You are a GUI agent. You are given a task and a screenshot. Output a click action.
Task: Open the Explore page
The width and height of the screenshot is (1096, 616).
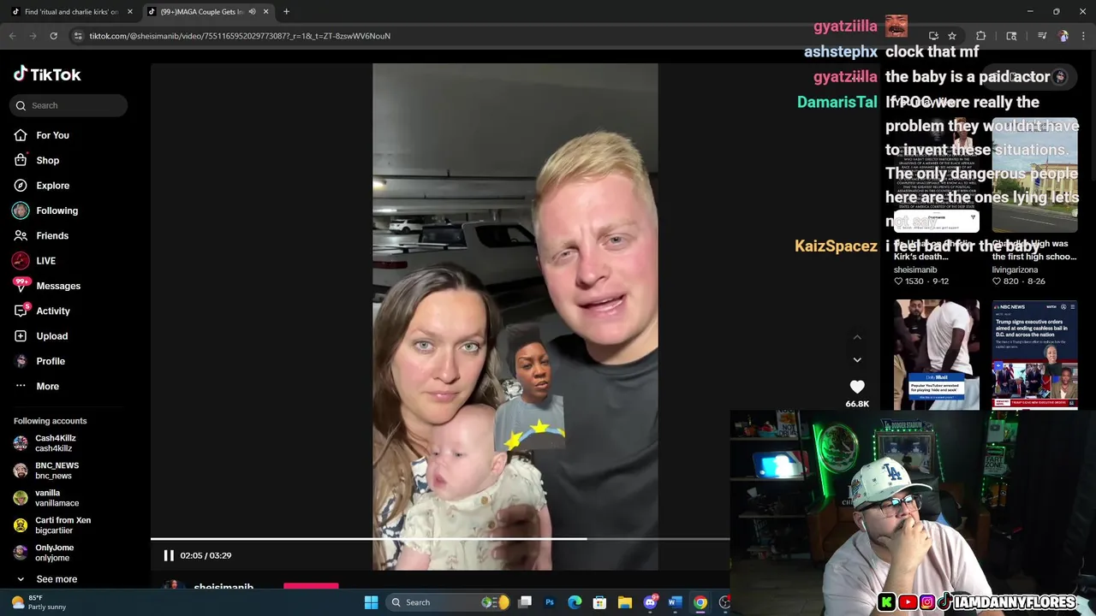pos(52,186)
